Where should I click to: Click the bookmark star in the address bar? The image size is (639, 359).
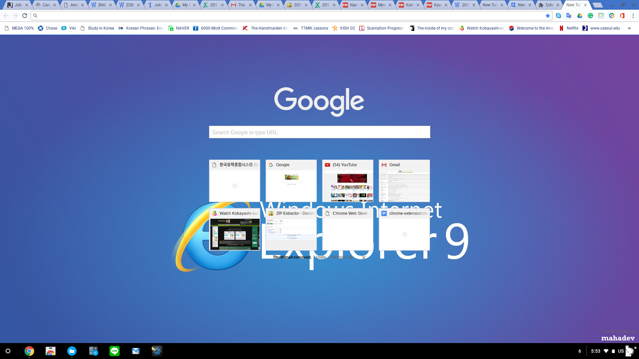[x=548, y=16]
